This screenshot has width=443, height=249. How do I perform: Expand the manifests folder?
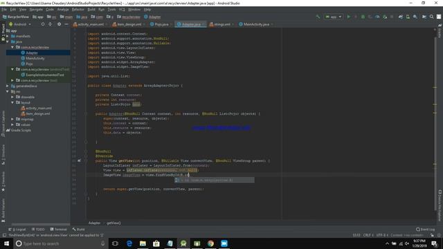tap(8, 36)
